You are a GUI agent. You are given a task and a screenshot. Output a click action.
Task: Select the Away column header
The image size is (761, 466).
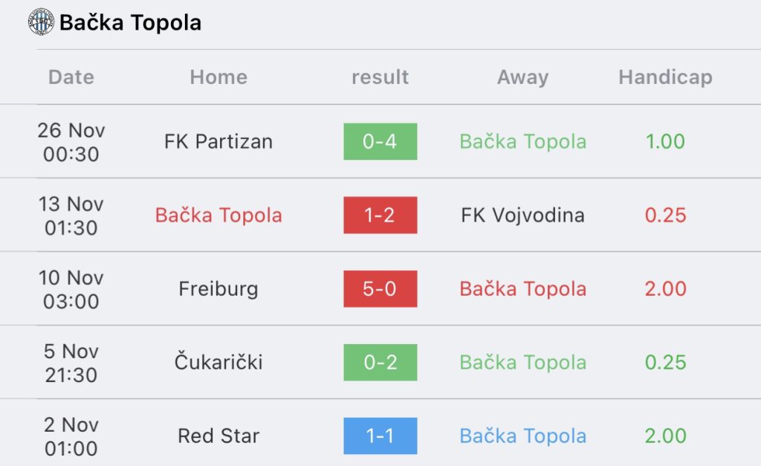tap(522, 77)
